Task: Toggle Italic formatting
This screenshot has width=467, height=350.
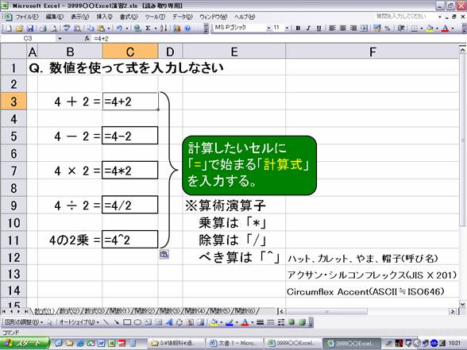Action: tap(308, 29)
